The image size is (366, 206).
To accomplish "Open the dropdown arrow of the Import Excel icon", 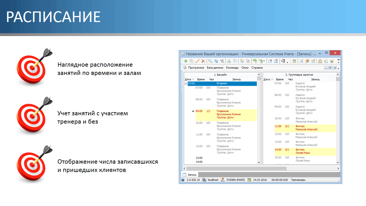I will (x=264, y=61).
